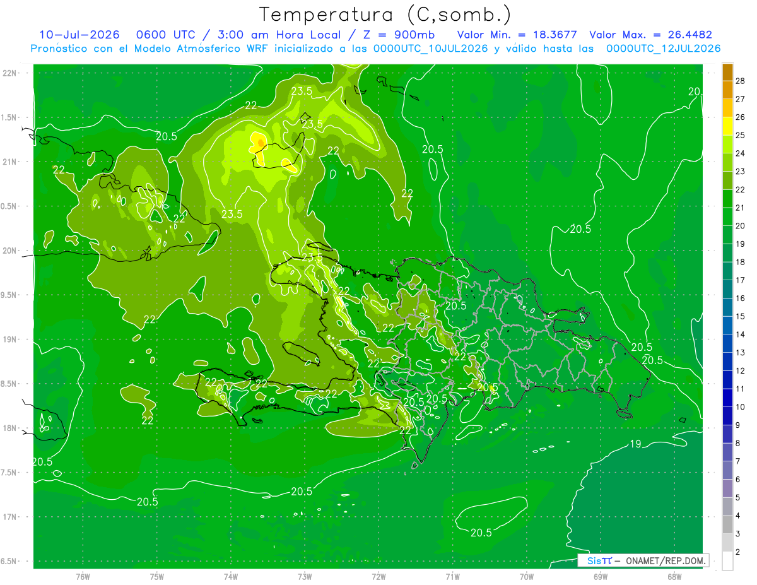This screenshot has width=757, height=585.
Task: Click the "70W" longitude axis label
Action: (526, 577)
